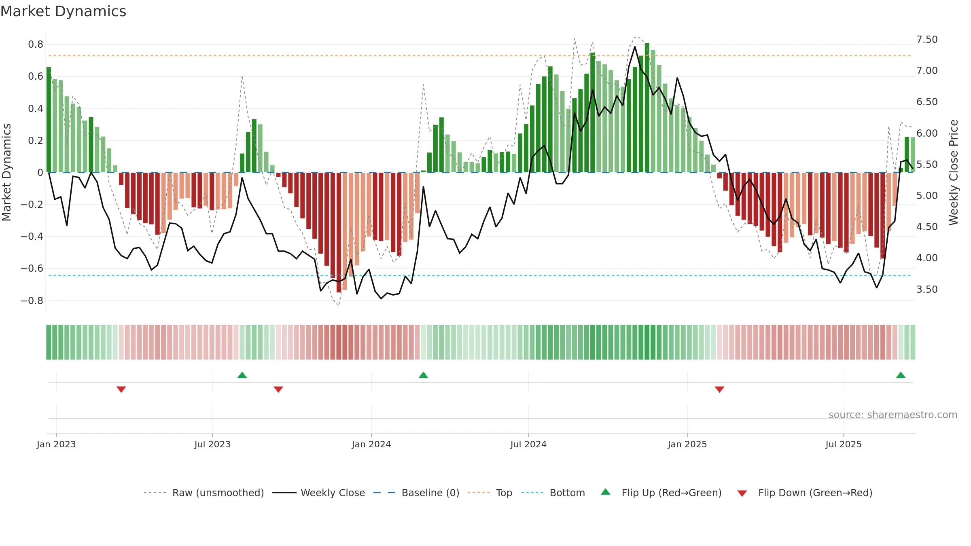The width and height of the screenshot is (971, 546).
Task: Click the source: sharemaestro.com text
Action: (x=893, y=415)
